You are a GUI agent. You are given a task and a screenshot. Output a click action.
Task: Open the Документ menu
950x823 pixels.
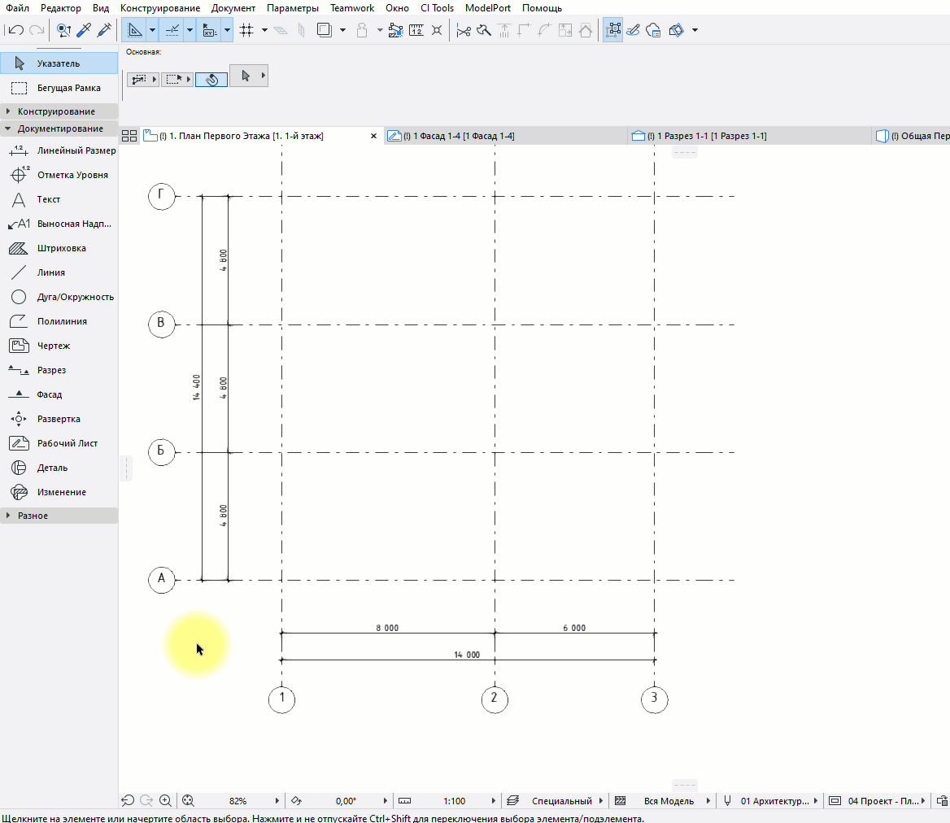coord(233,8)
